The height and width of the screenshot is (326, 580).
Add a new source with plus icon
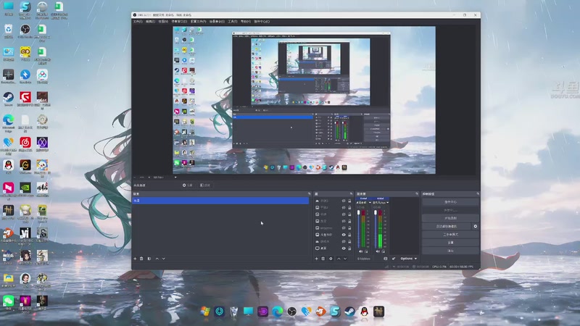point(316,259)
